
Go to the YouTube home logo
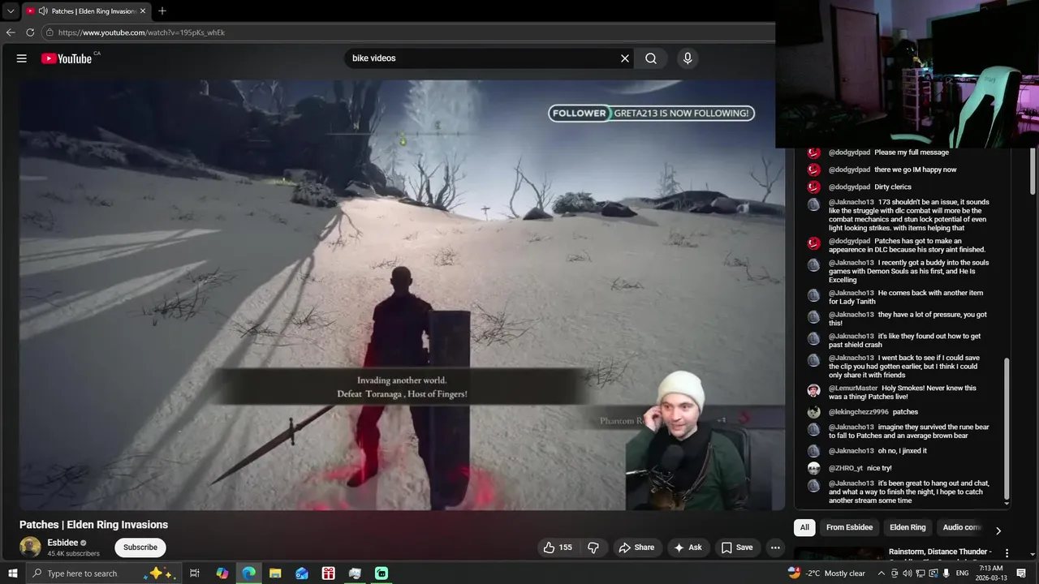(67, 58)
